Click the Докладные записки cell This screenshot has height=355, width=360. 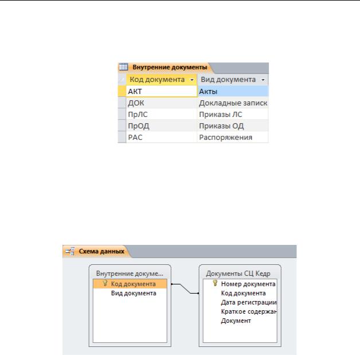pyautogui.click(x=233, y=103)
